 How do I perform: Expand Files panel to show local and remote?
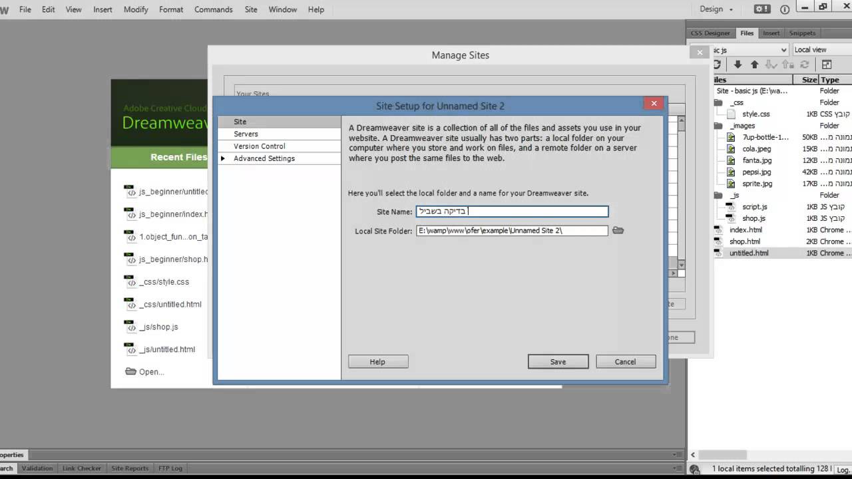827,65
